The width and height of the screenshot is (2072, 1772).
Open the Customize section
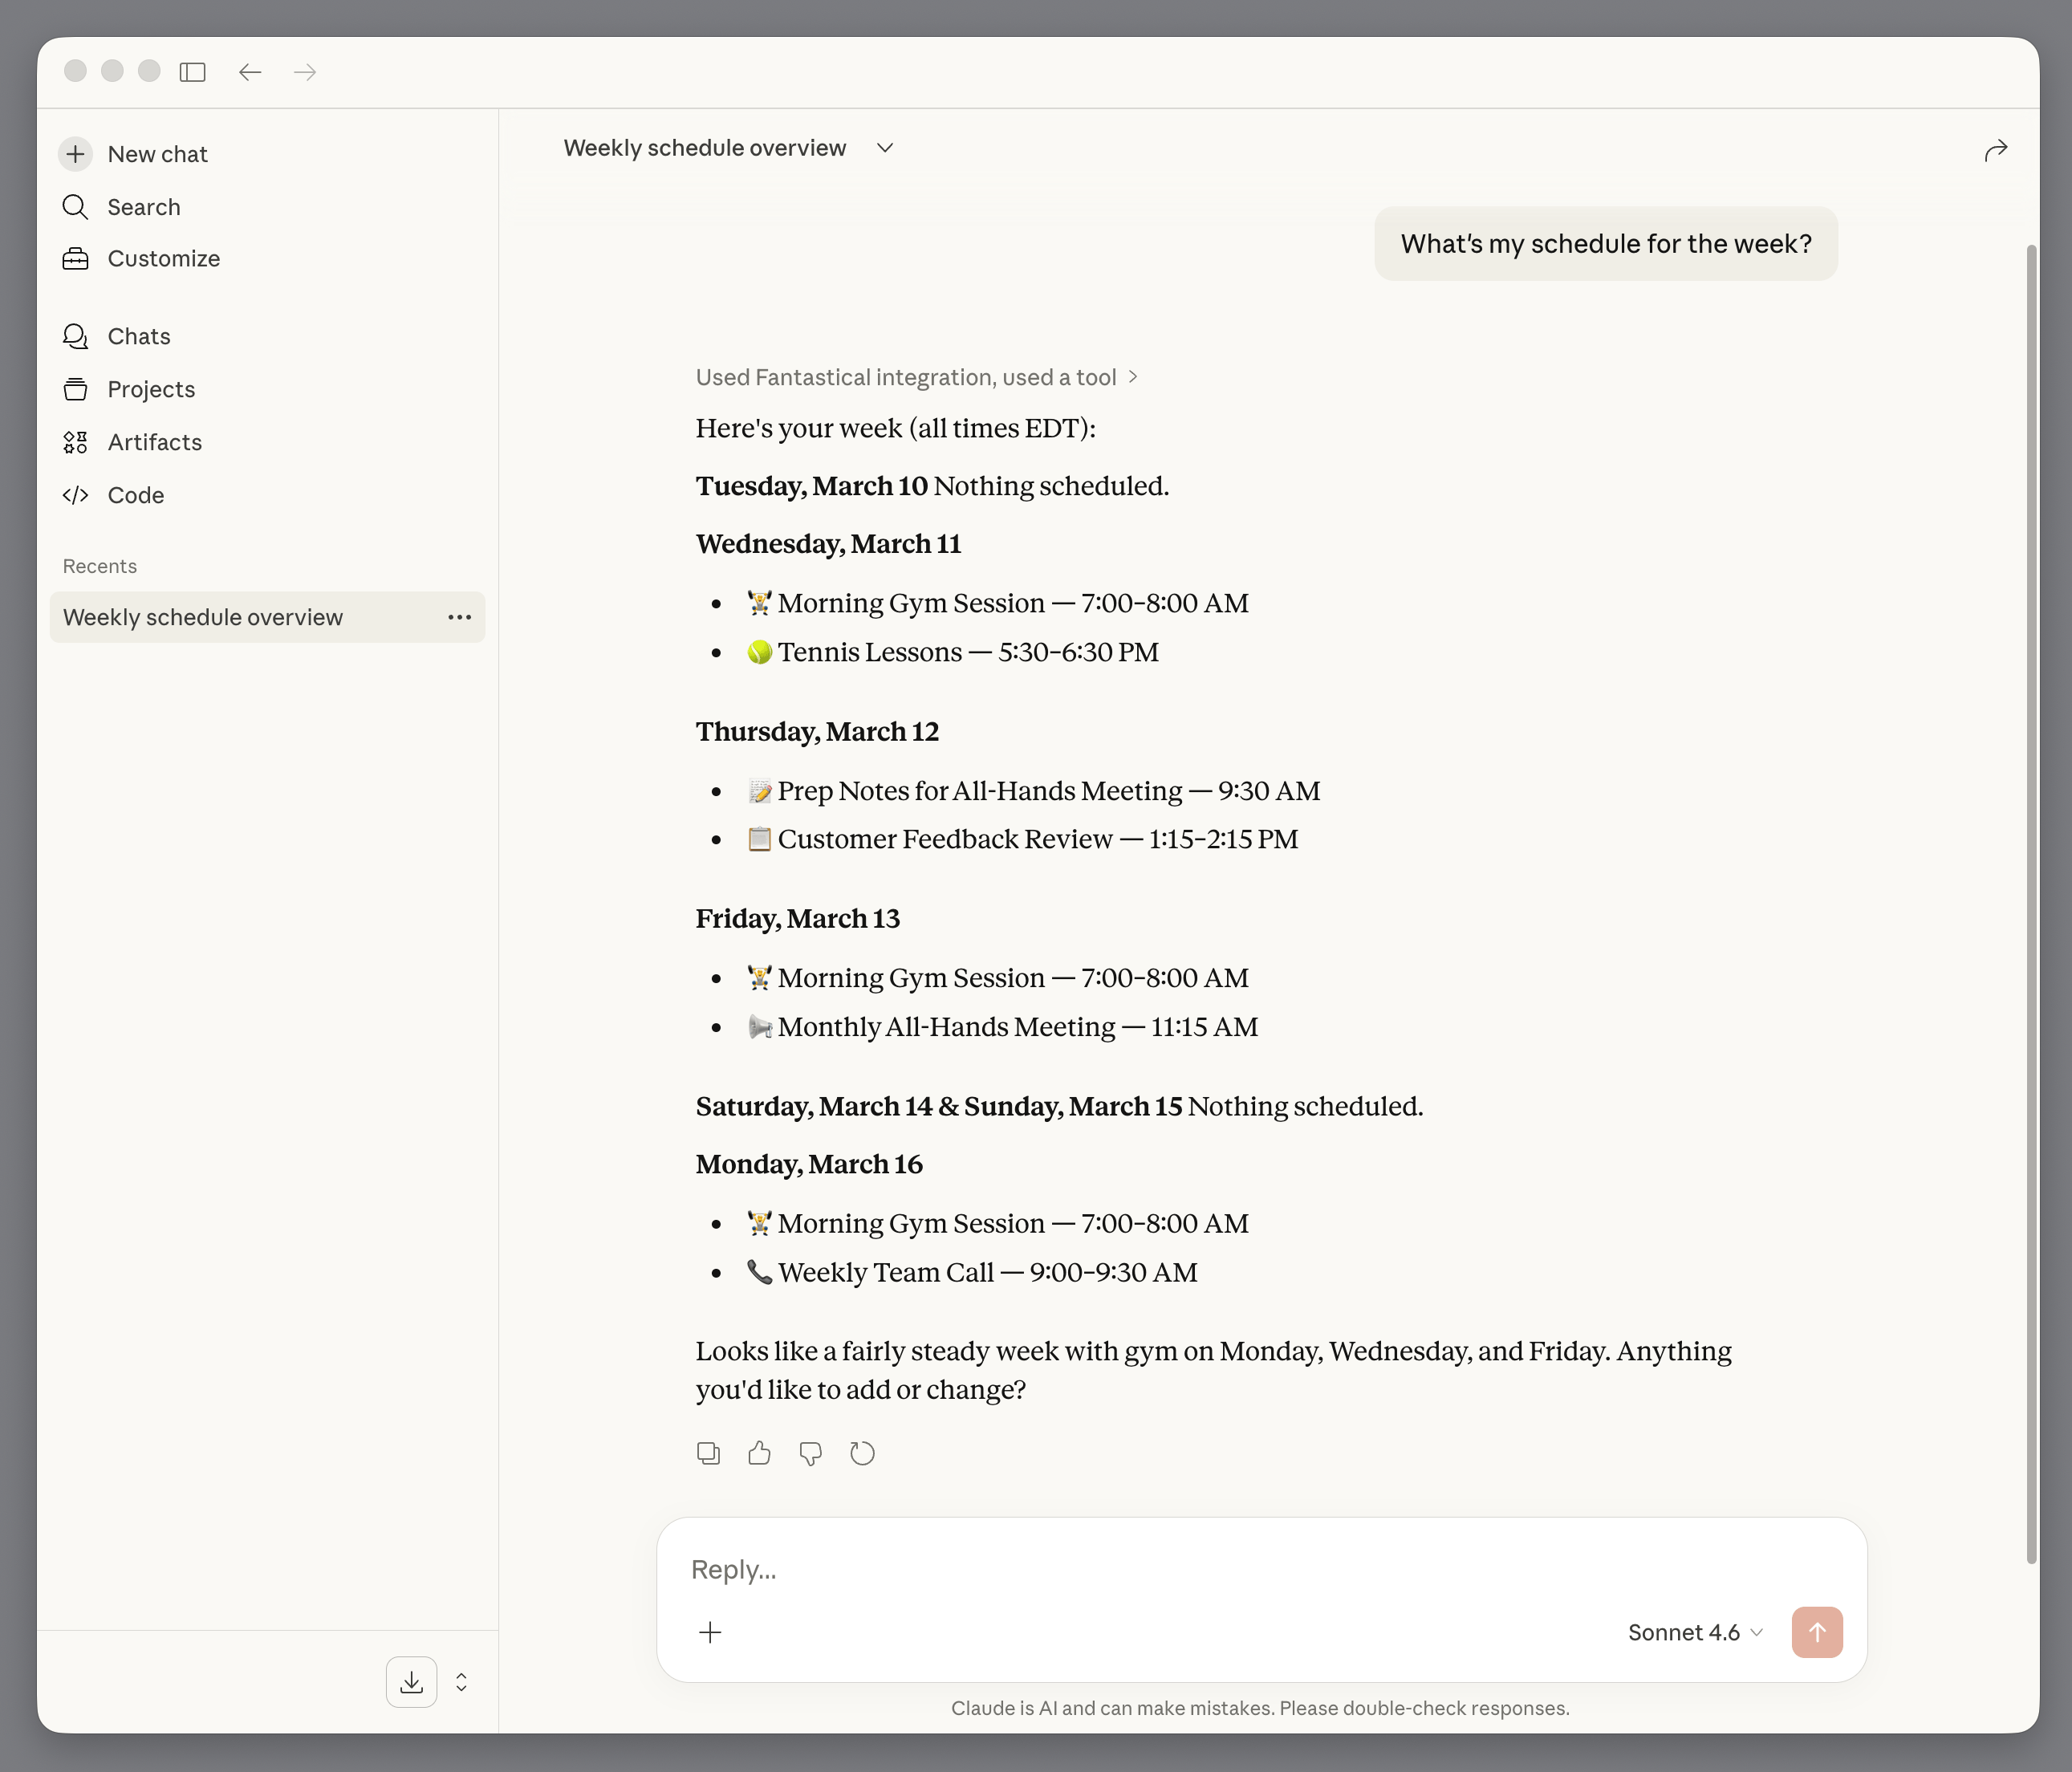point(163,259)
